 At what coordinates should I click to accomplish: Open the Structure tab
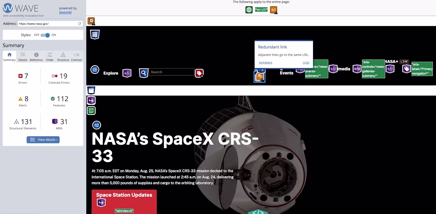(x=63, y=57)
